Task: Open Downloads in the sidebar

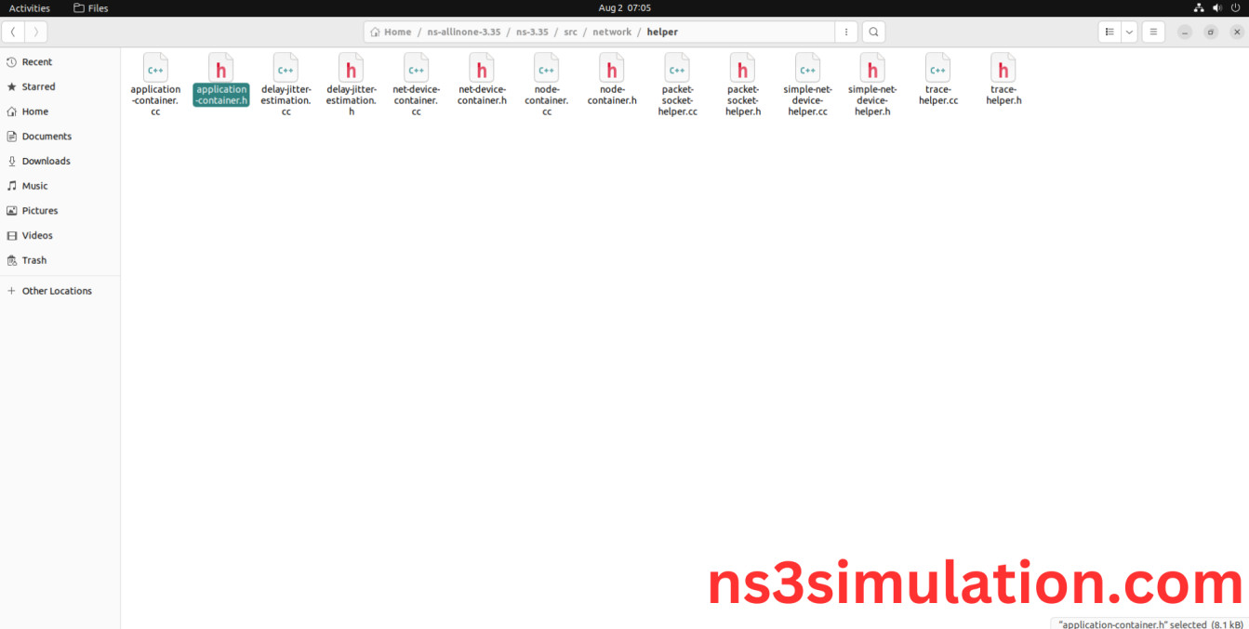Action: [x=46, y=161]
